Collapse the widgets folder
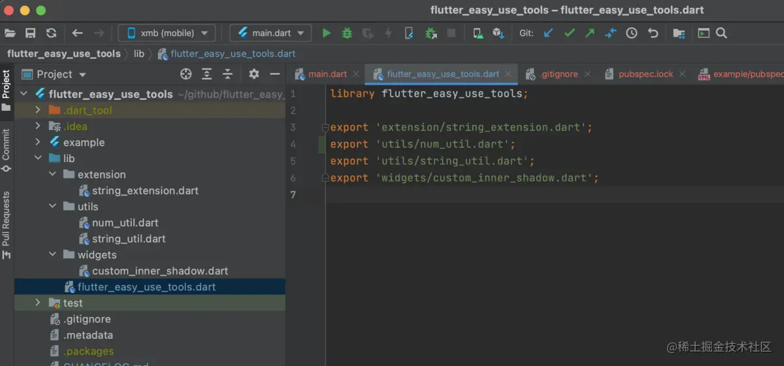This screenshot has height=366, width=784. (x=53, y=255)
